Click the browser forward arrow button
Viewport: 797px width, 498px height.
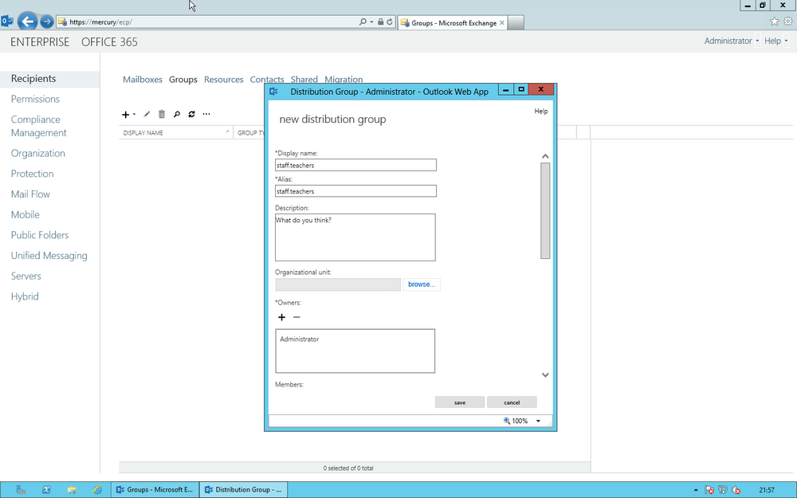(47, 22)
